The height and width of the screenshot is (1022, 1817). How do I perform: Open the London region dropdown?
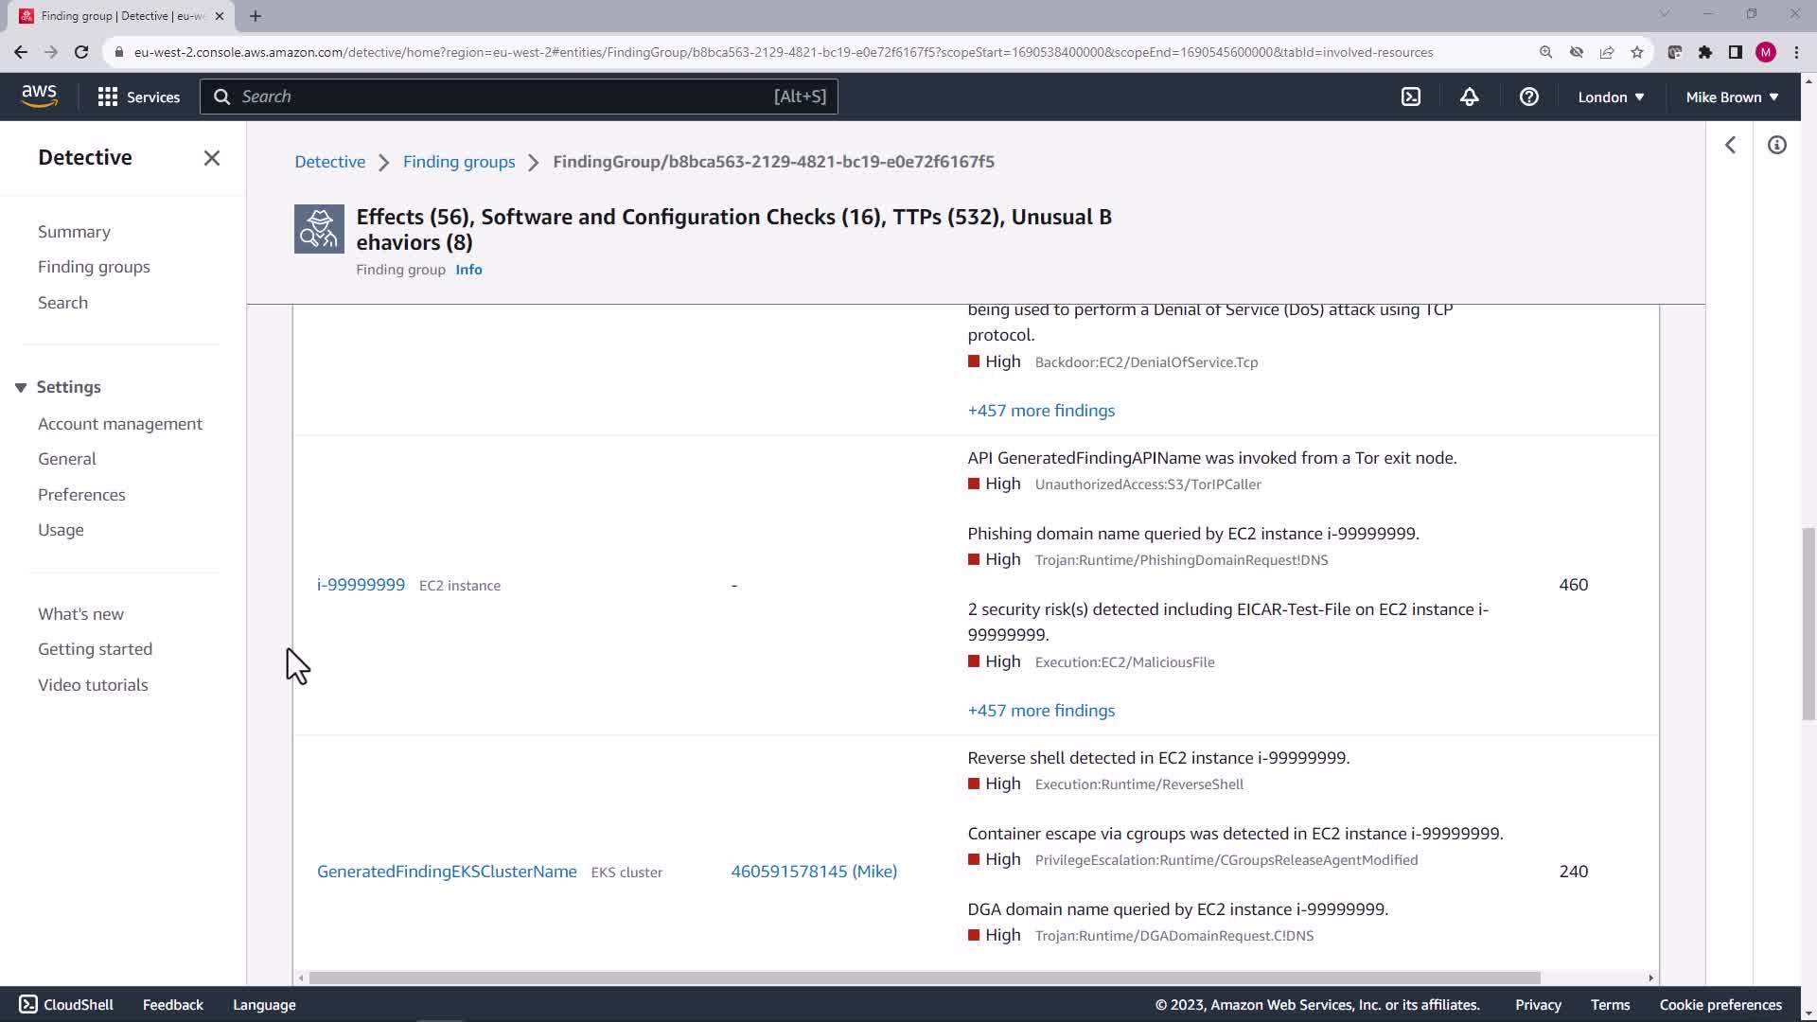click(x=1611, y=97)
